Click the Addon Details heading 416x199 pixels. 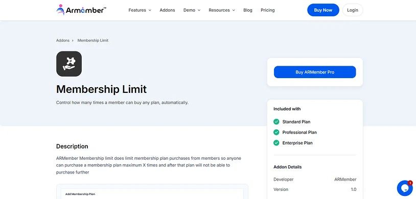(288, 167)
